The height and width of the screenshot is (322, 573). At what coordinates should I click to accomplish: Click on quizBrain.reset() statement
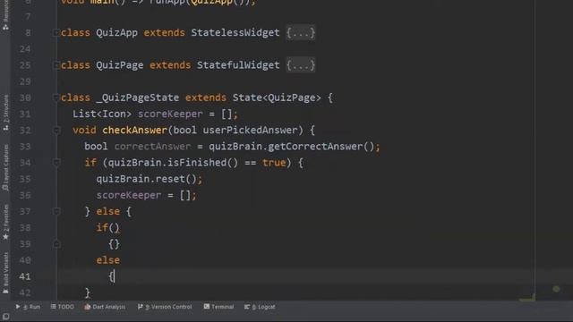[x=150, y=179]
